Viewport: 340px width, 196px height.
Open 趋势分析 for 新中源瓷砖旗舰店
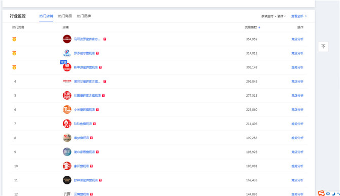[x=297, y=67]
